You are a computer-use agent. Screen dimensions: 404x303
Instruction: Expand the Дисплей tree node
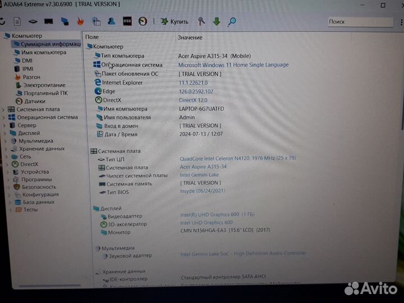6,133
